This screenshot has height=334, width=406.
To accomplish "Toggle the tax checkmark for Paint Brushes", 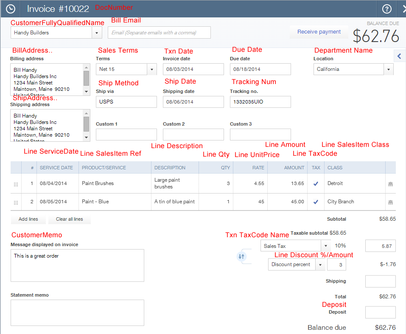I will [316, 183].
